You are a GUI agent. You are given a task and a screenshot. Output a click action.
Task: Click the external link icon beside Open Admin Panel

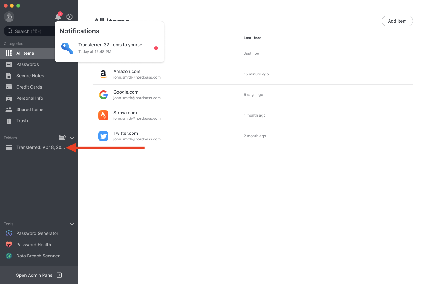[59, 275]
